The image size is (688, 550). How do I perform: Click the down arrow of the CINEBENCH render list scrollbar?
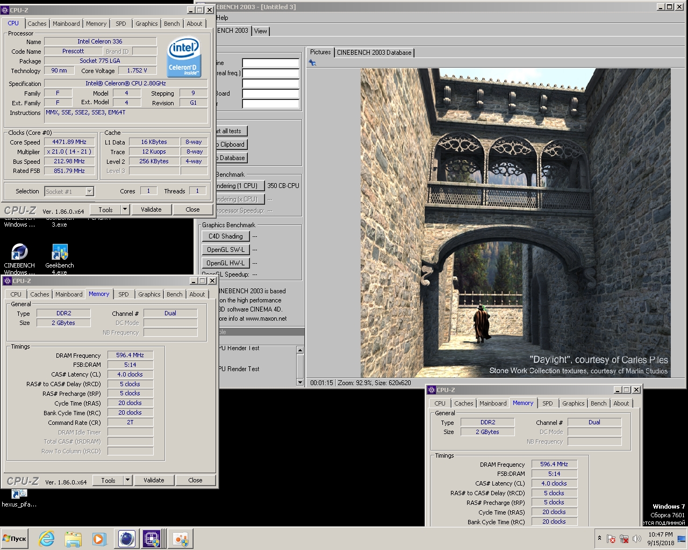pos(300,382)
